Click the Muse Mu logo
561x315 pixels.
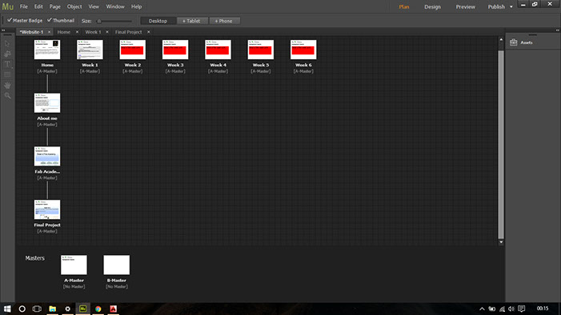pyautogui.click(x=8, y=6)
